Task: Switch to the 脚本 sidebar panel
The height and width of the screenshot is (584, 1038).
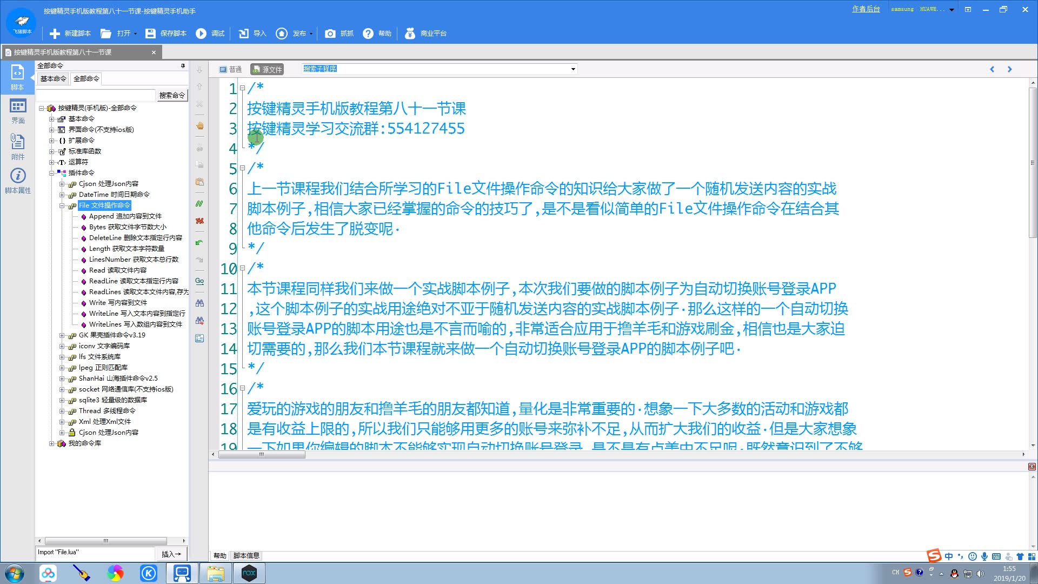Action: click(x=17, y=77)
